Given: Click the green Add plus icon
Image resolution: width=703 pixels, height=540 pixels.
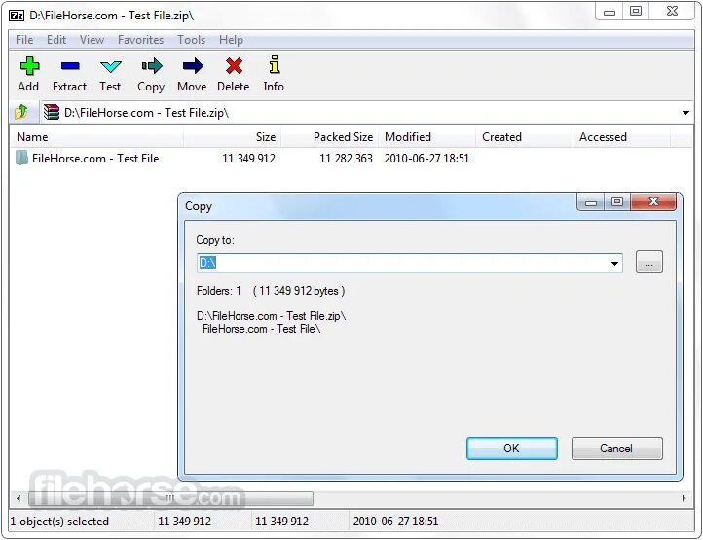Looking at the screenshot, I should pos(29,66).
